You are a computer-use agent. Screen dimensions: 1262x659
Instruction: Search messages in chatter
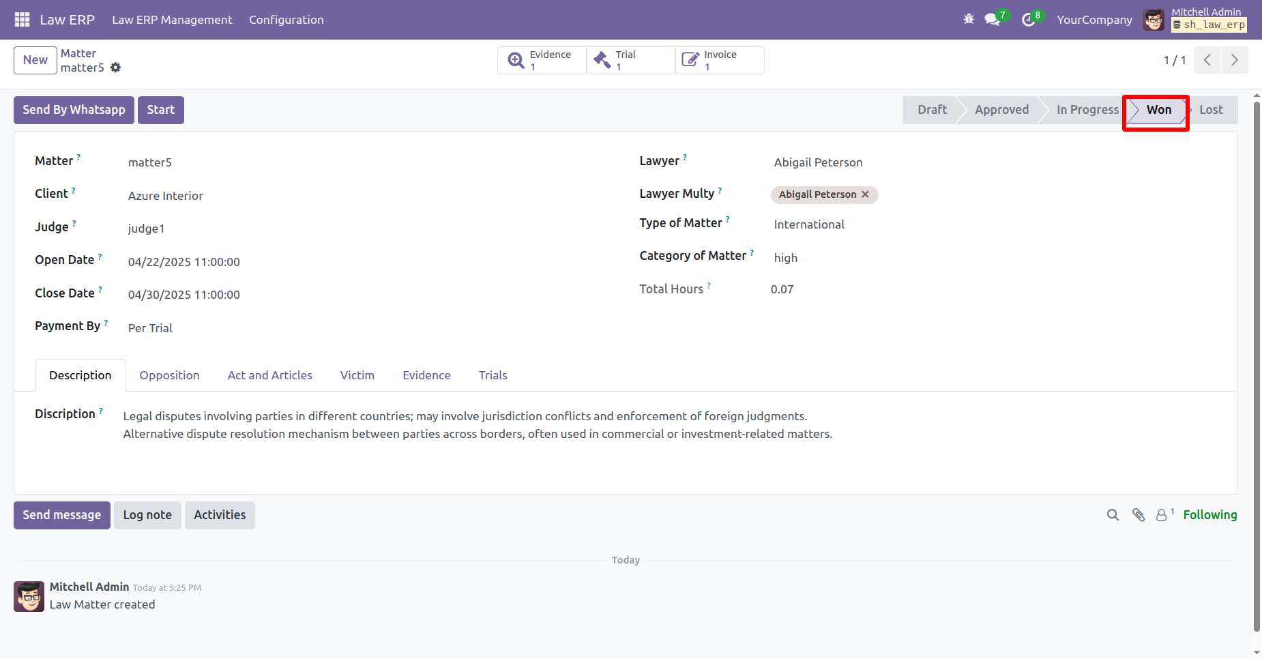(1113, 515)
